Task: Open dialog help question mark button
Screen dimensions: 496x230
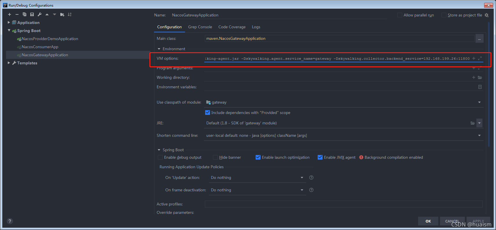Action: click(10, 221)
